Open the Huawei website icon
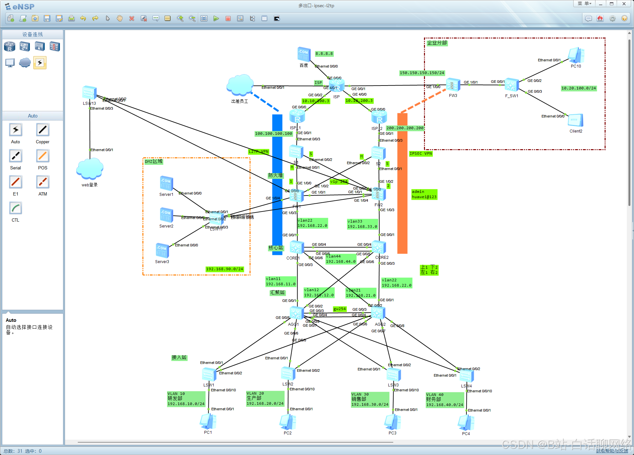The width and height of the screenshot is (634, 455). (x=600, y=18)
